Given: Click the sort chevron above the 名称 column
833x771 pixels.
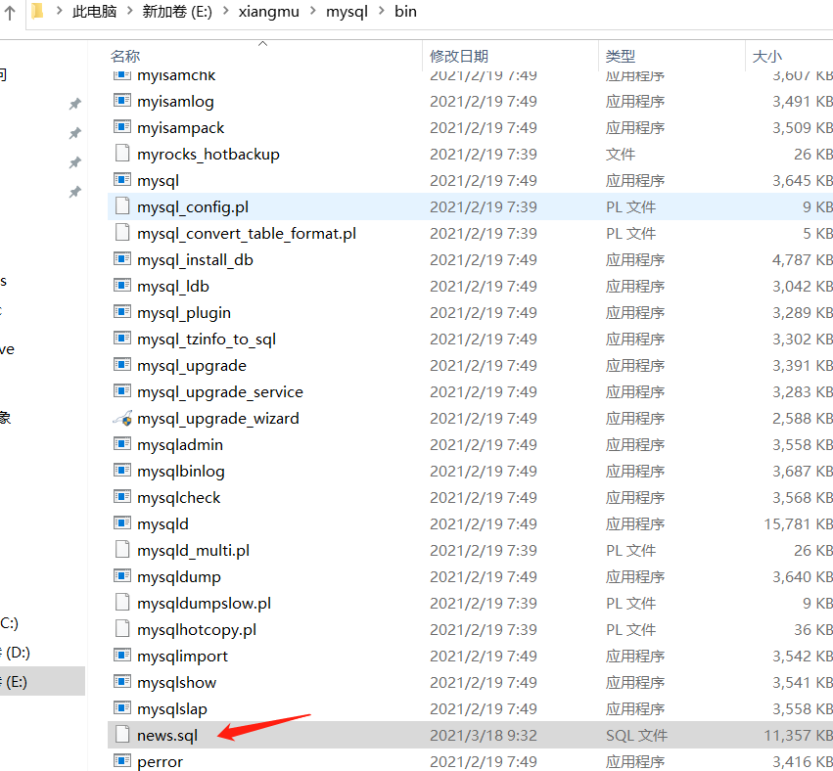Looking at the screenshot, I should click(x=262, y=43).
